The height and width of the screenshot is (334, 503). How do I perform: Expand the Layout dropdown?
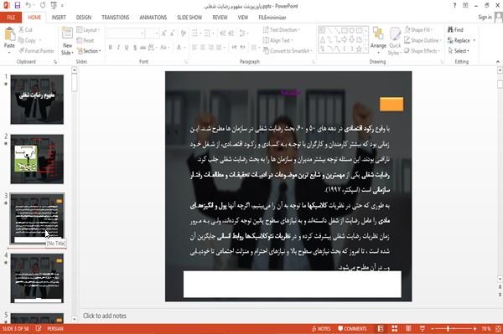coord(88,30)
